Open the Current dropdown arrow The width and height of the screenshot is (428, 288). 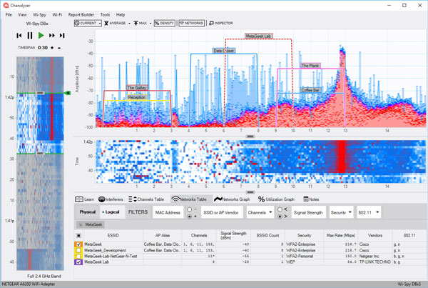(x=100, y=24)
